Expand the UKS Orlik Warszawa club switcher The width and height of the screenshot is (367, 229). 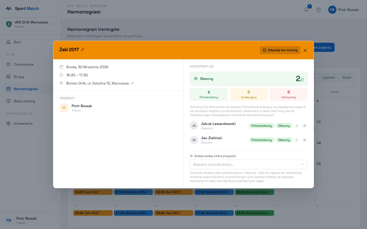[x=31, y=24]
